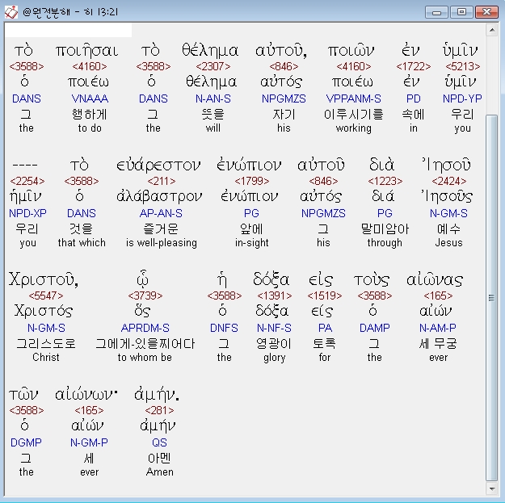
Task: Click the parsing code PD
Action: pos(414,99)
